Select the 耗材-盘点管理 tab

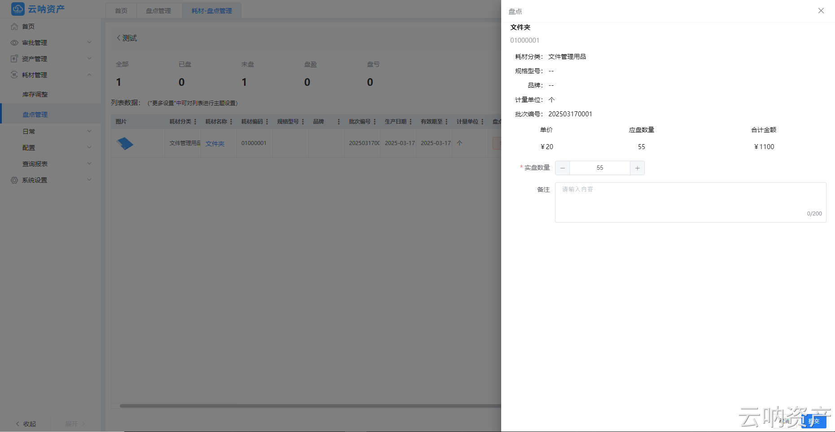tap(211, 10)
